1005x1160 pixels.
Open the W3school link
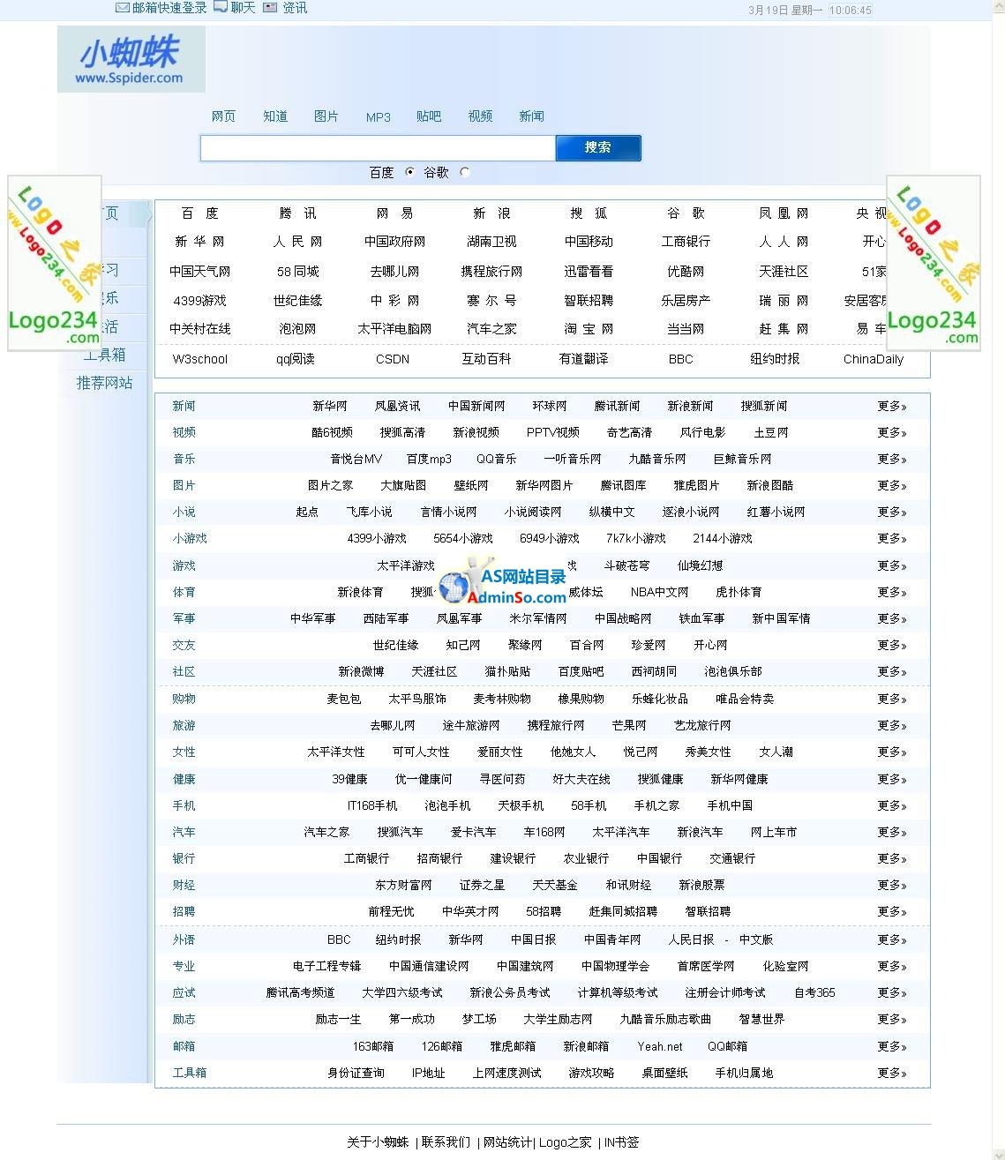pyautogui.click(x=199, y=359)
